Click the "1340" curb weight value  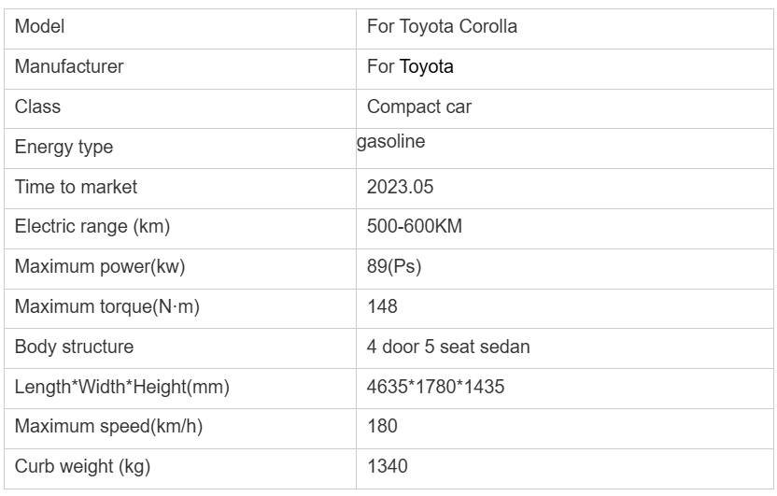[388, 467]
